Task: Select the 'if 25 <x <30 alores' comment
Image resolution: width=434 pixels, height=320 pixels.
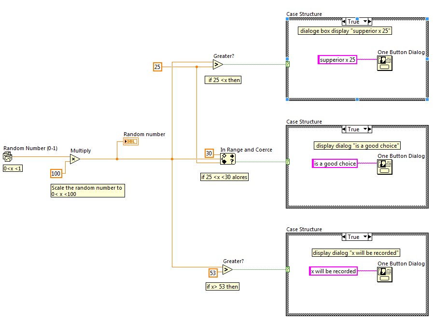Action: pos(224,177)
